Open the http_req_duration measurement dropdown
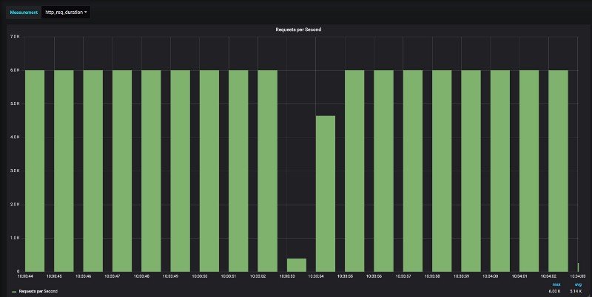 tap(66, 13)
